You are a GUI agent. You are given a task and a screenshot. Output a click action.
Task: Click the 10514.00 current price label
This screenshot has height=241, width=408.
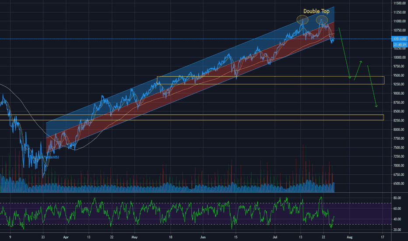pos(399,39)
